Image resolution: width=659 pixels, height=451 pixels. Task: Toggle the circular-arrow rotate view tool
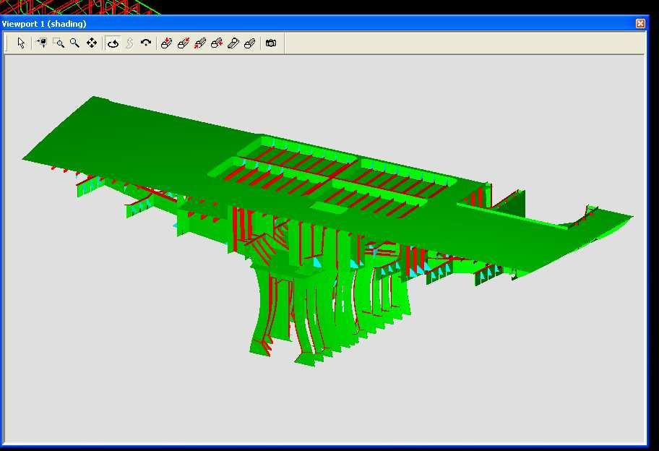113,43
